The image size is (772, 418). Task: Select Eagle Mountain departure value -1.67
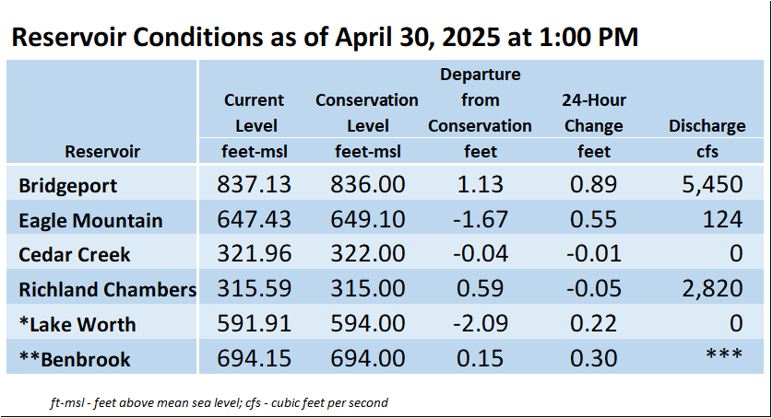(480, 219)
